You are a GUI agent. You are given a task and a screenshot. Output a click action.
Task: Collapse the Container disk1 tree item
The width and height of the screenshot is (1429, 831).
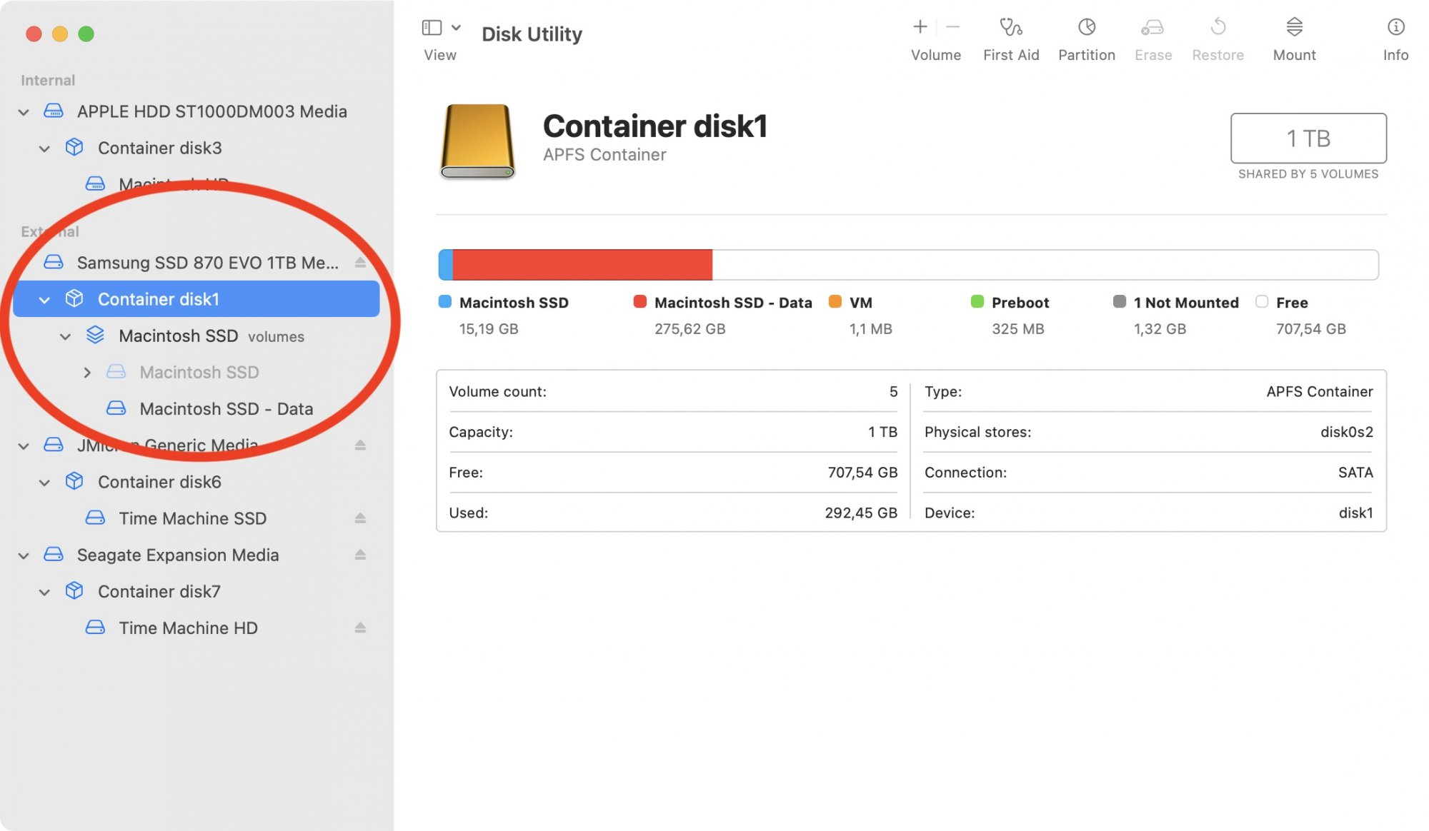[x=44, y=300]
